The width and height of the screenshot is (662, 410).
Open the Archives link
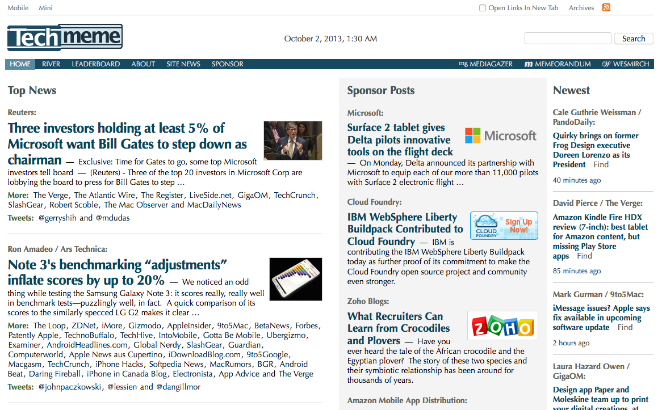581,7
